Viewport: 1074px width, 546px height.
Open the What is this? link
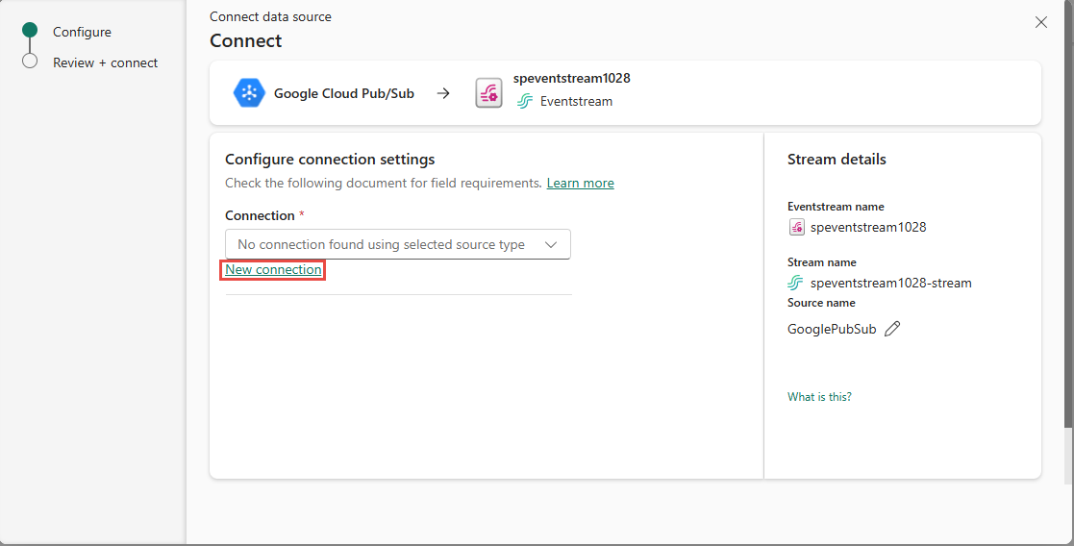[819, 397]
